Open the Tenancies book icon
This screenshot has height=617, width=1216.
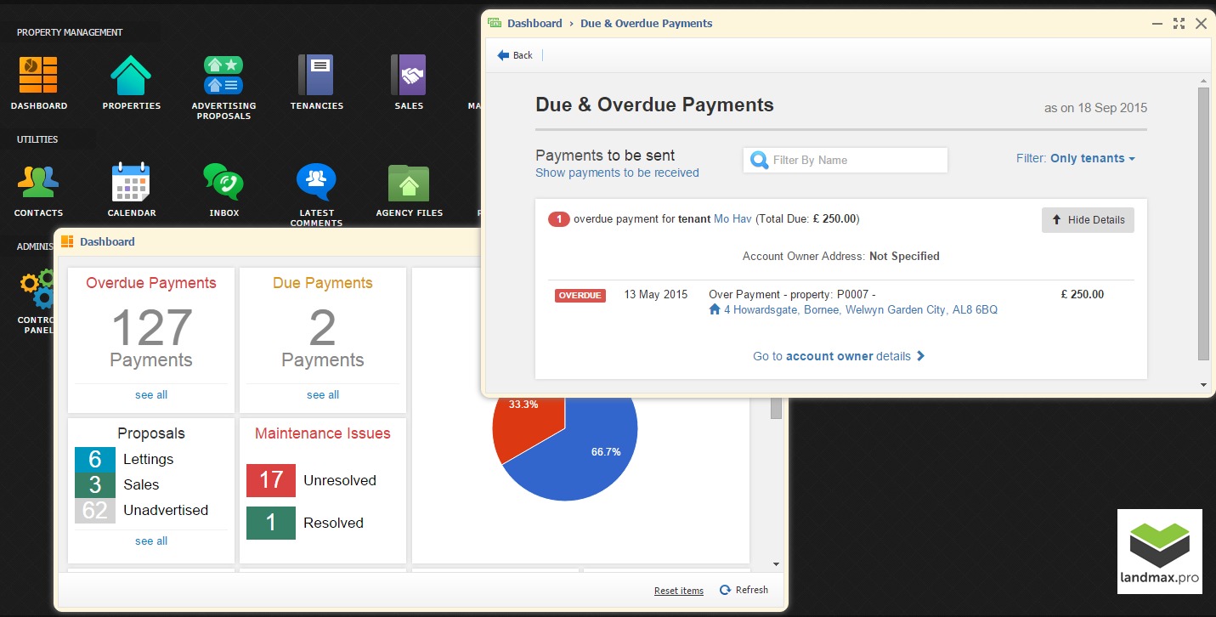pyautogui.click(x=316, y=76)
